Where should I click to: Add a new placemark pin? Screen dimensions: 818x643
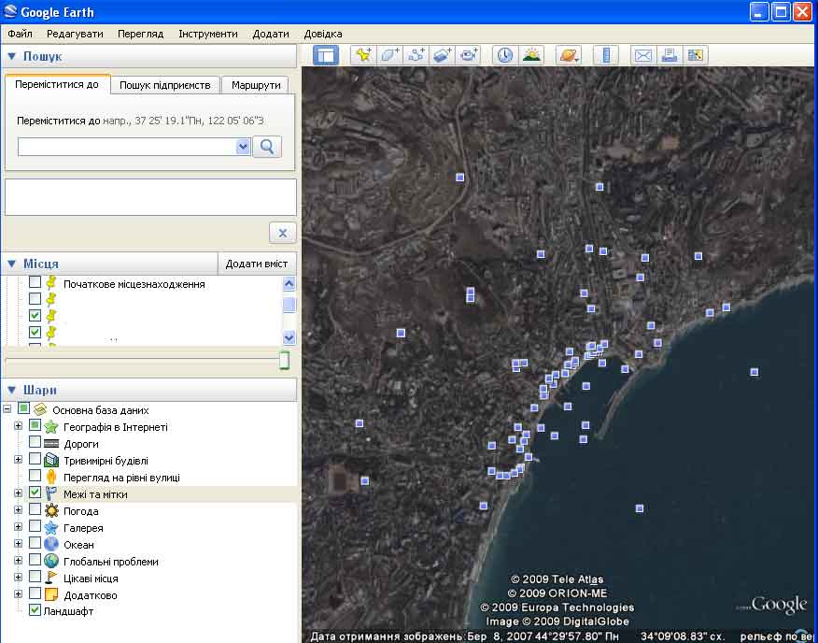click(x=362, y=55)
